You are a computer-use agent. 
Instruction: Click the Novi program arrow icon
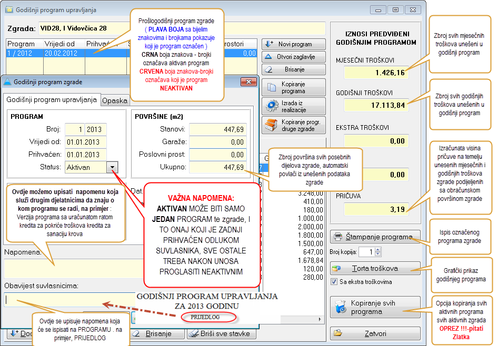[x=270, y=44]
